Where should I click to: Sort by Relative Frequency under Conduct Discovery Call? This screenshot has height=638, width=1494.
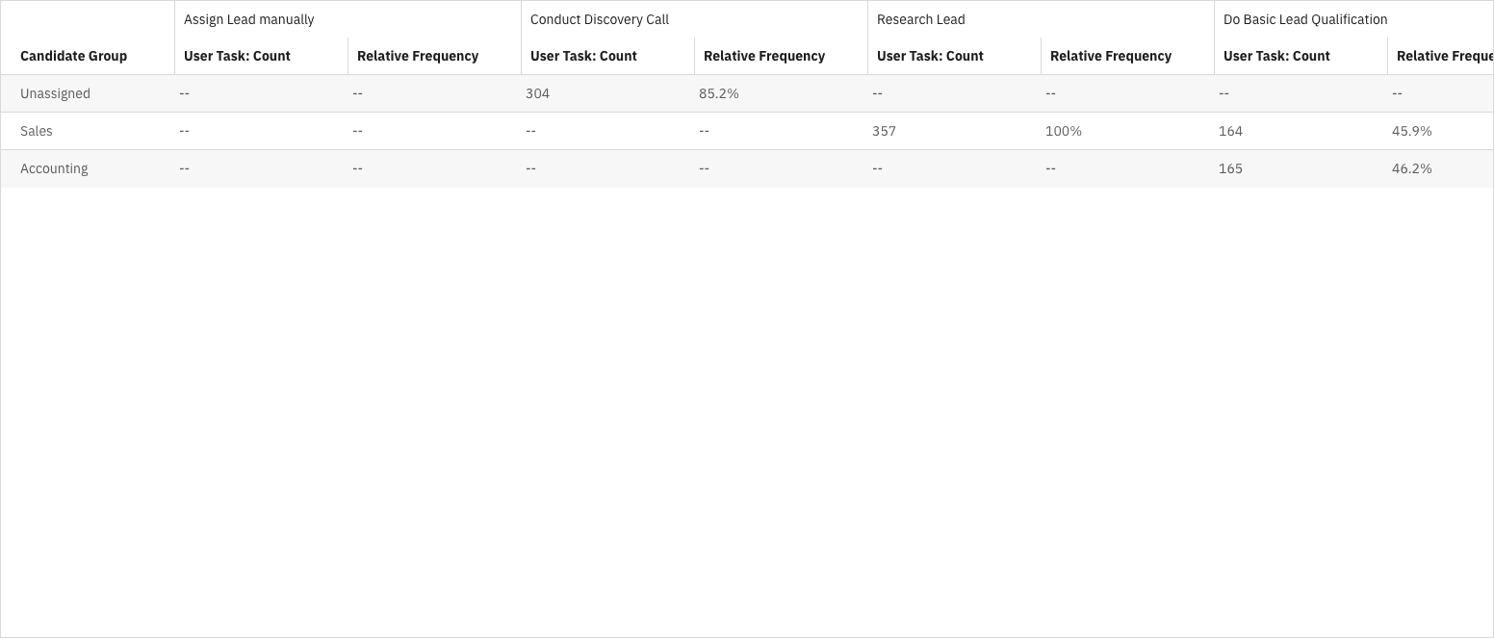click(x=763, y=56)
